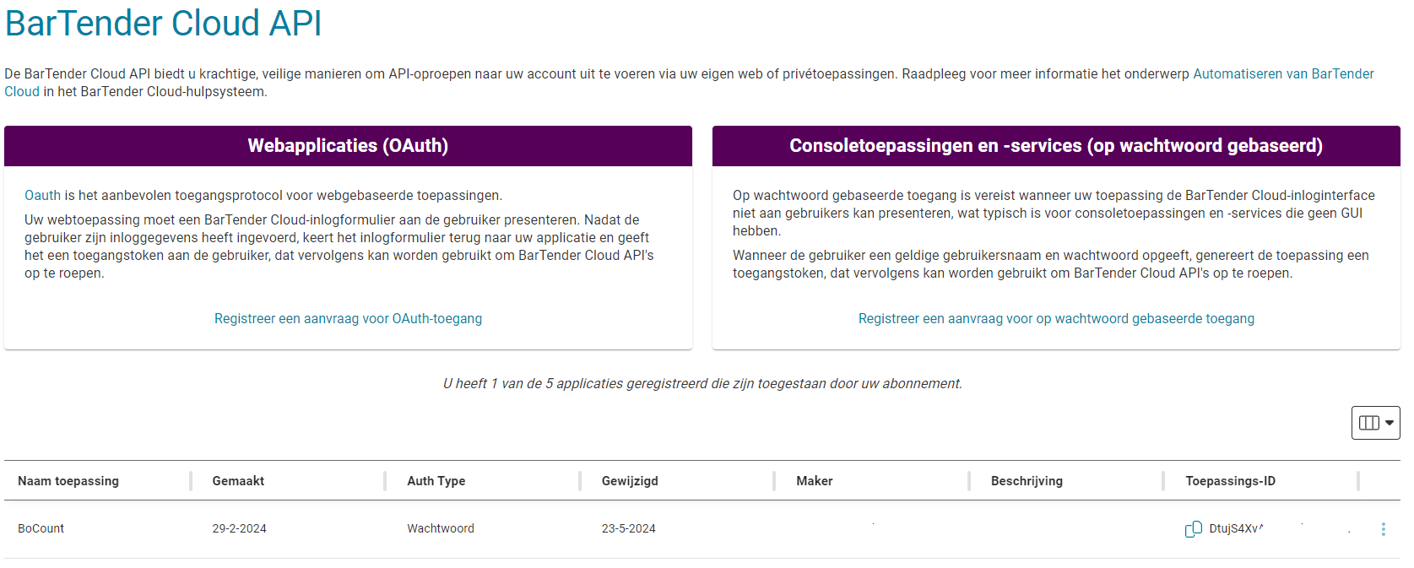Click the Beschrijving column header
The width and height of the screenshot is (1414, 568).
[x=1027, y=481]
